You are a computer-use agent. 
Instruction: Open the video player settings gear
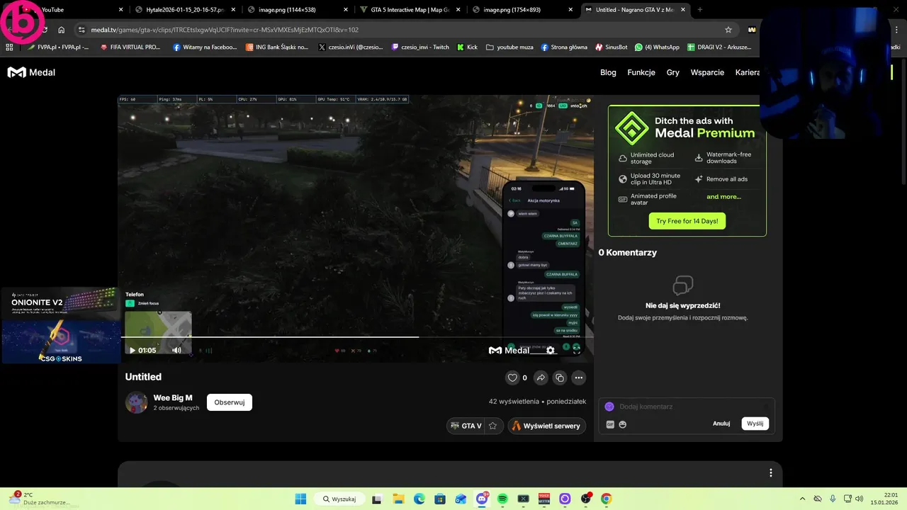(x=551, y=350)
